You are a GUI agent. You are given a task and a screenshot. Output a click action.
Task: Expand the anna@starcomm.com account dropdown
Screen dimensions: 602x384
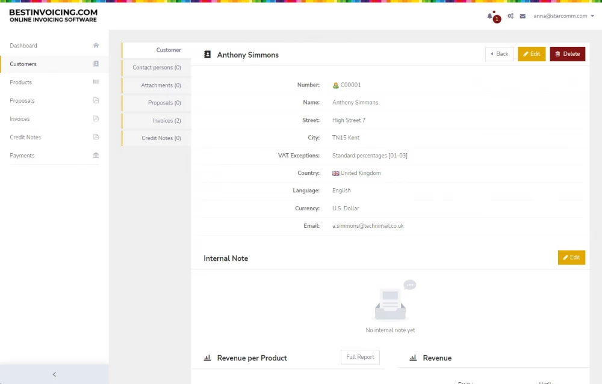click(563, 16)
